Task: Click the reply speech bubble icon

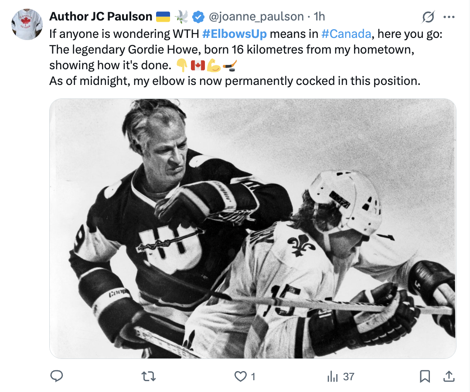Action: click(57, 376)
